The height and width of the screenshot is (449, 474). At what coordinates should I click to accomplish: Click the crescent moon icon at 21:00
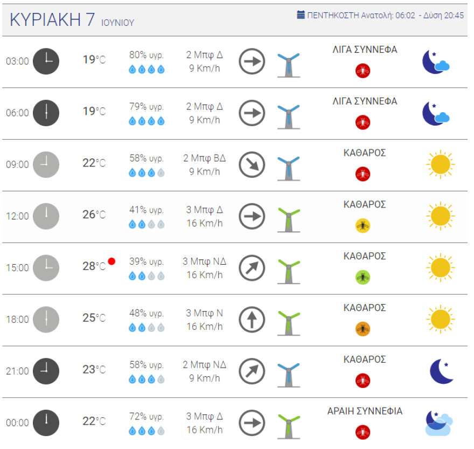coord(442,371)
